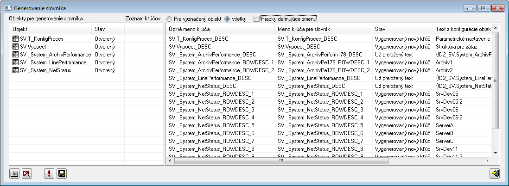Click the exit door icon button
Screen dimensions: 509x186
pos(495,174)
